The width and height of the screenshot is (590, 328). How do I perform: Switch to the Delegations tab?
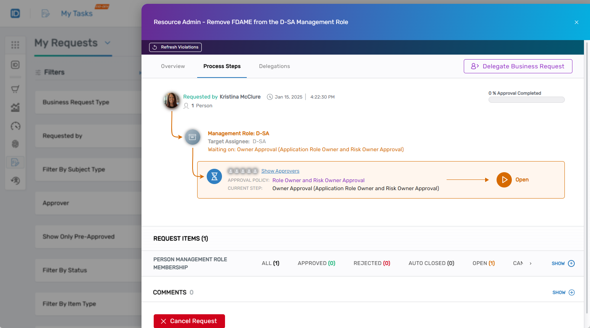(x=274, y=66)
